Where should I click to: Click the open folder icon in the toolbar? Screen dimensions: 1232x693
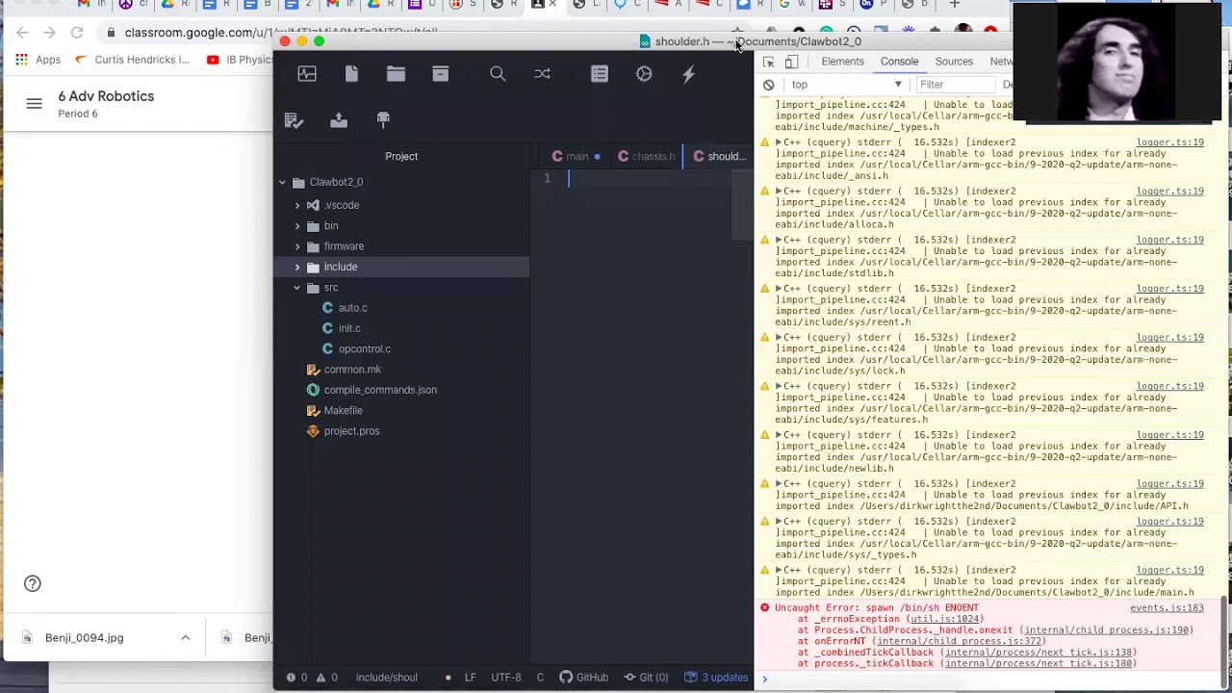pyautogui.click(x=396, y=74)
